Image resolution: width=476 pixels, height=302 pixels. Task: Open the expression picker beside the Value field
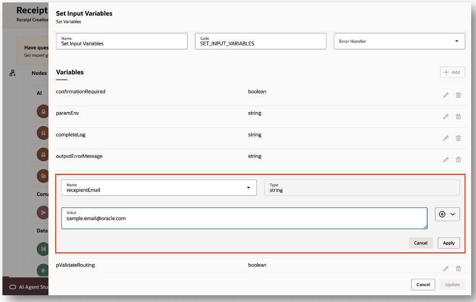tap(447, 214)
